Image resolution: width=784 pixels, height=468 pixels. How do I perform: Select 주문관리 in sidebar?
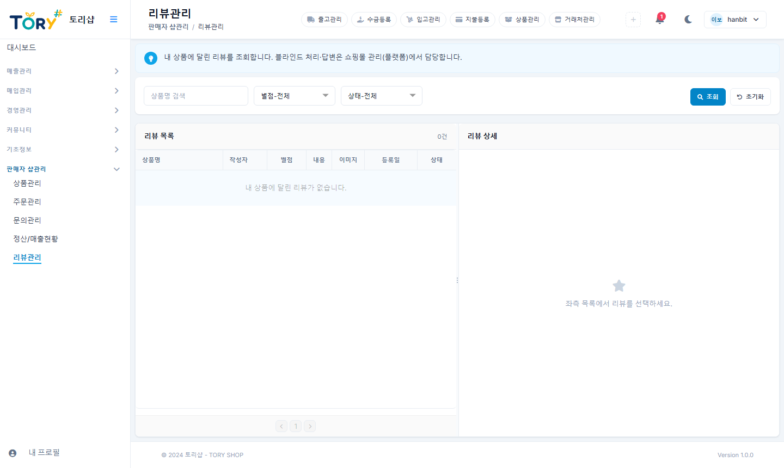tap(27, 202)
